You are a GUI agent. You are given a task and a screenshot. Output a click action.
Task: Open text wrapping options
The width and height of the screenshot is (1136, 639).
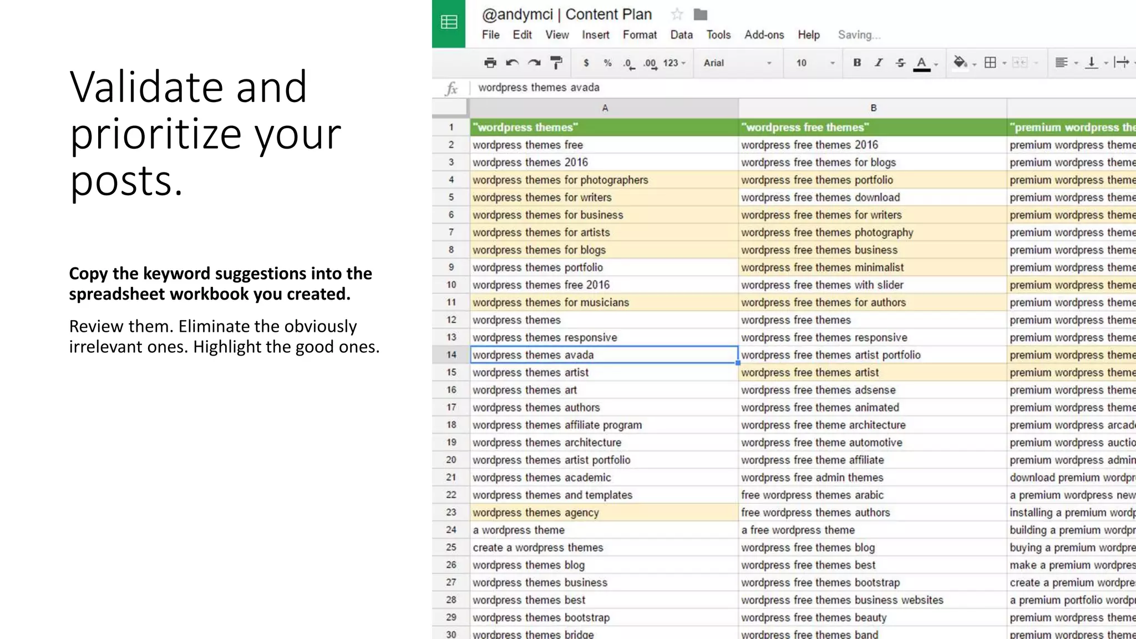(x=1122, y=62)
